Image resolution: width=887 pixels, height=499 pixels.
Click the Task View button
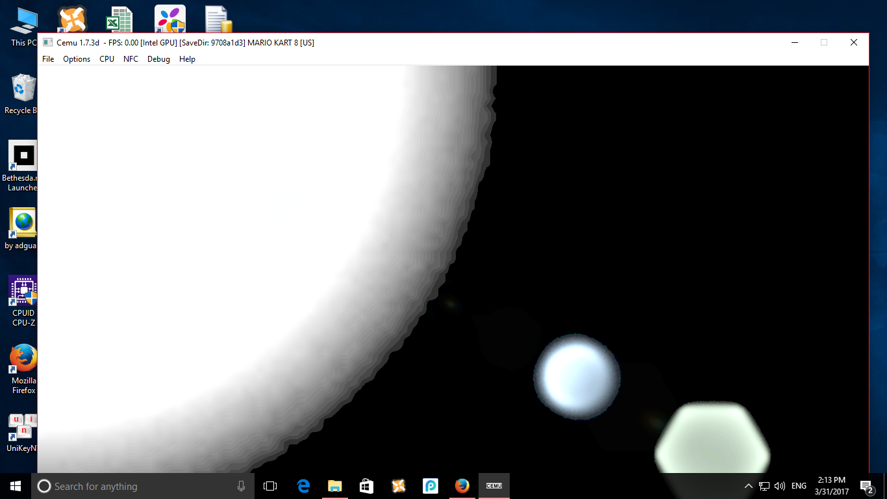270,486
